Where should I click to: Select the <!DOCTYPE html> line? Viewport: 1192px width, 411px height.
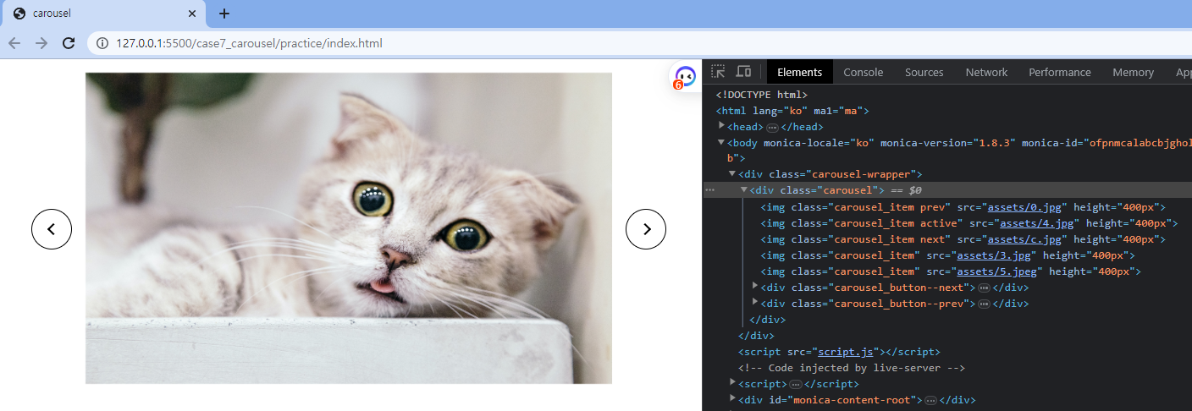[762, 95]
